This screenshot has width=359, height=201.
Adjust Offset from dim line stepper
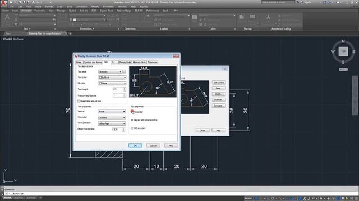tap(123, 130)
